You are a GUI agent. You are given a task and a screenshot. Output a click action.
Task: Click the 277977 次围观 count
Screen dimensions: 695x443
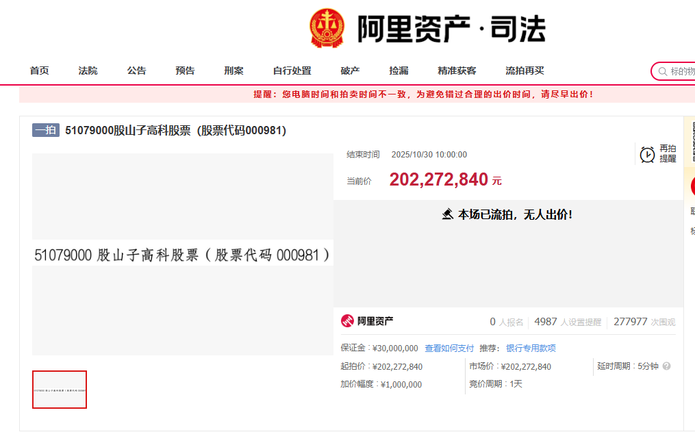pyautogui.click(x=644, y=322)
